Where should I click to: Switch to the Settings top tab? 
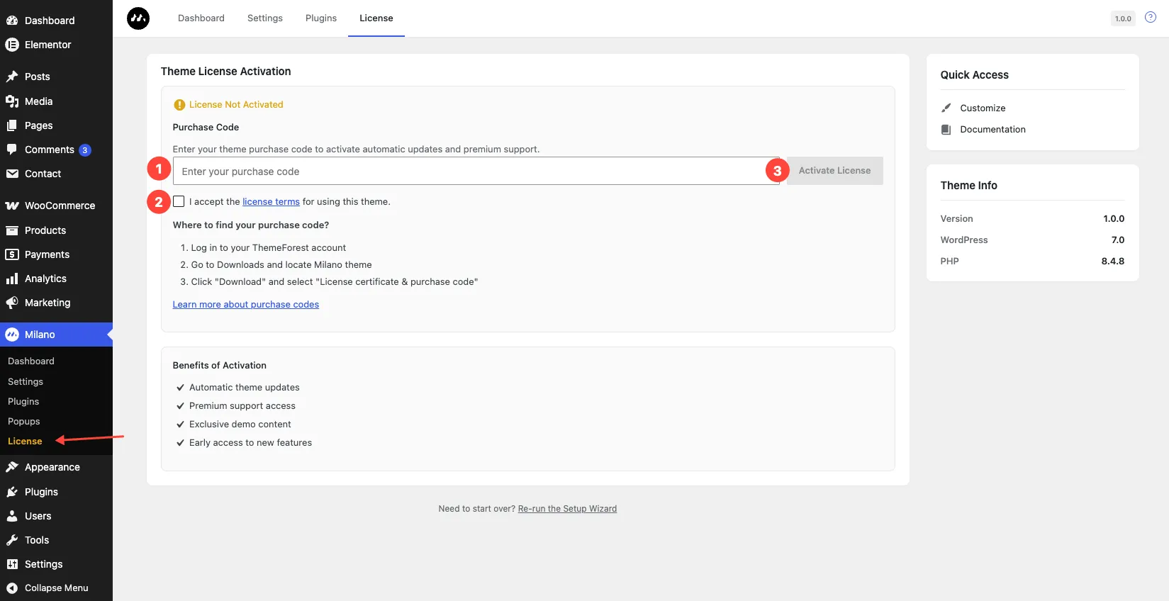click(x=265, y=18)
